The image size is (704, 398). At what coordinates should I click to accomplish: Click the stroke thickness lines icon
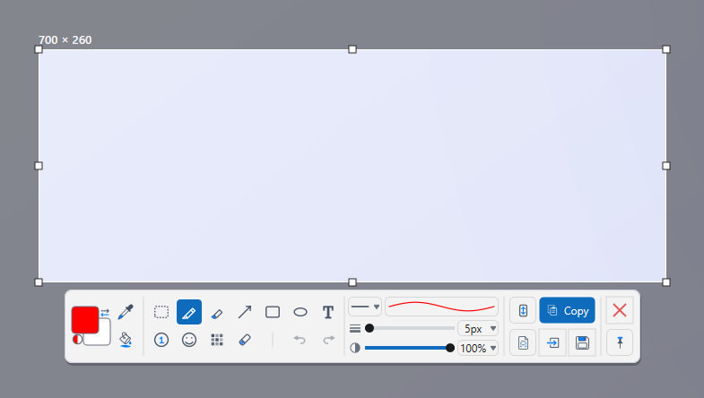(355, 329)
